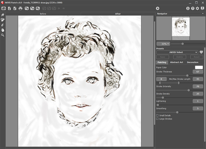Select the Zoom magnifier tool
This screenshot has width=206, height=149.
click(3, 35)
